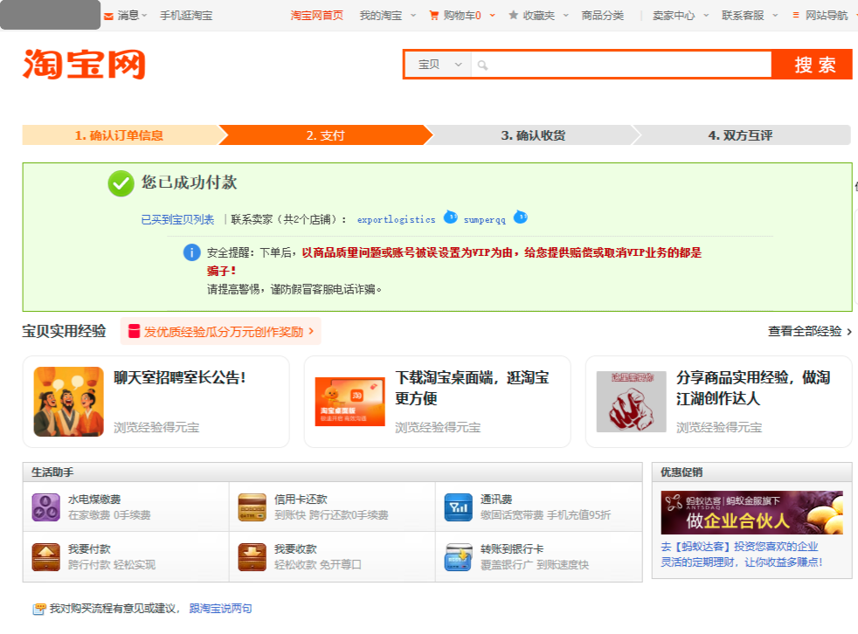Click the Wangwang chat icon beside sumperqq
858x634 pixels.
(520, 217)
